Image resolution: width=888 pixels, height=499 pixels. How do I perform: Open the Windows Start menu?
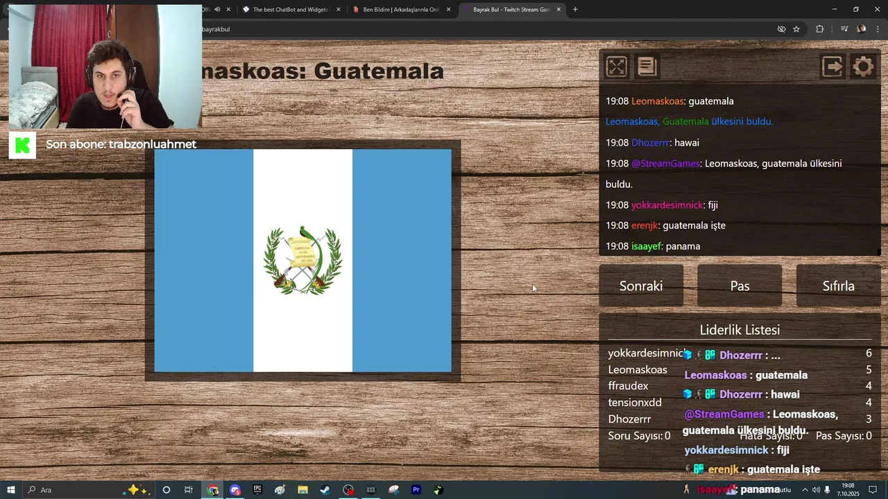click(x=10, y=490)
